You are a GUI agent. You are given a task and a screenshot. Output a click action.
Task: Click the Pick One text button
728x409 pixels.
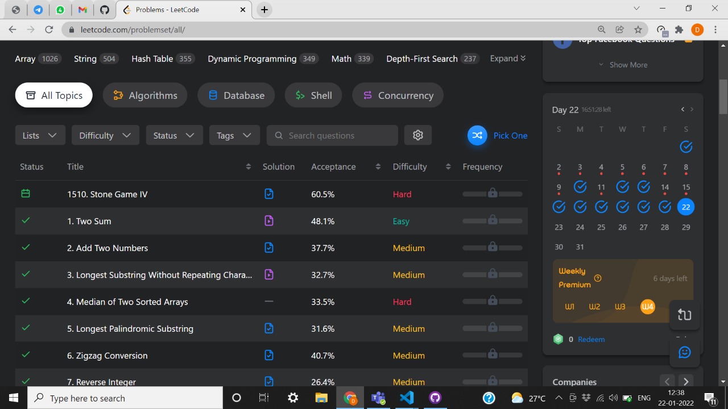[x=510, y=135]
